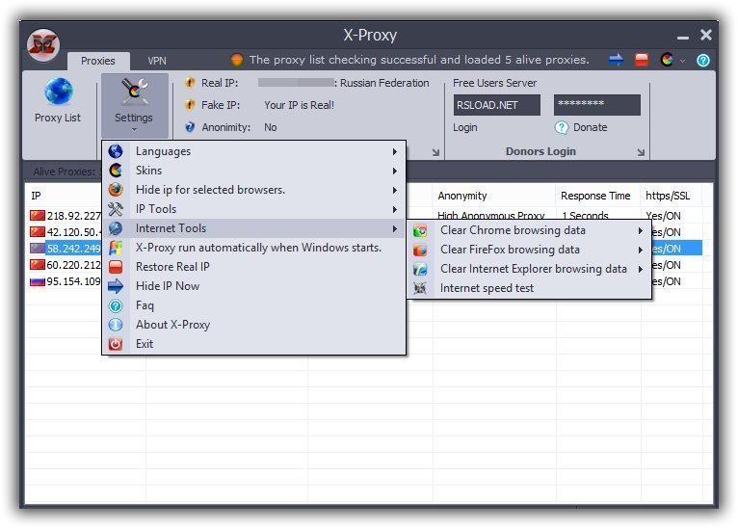Click the Faq question mark icon
The width and height of the screenshot is (738, 528).
(116, 305)
